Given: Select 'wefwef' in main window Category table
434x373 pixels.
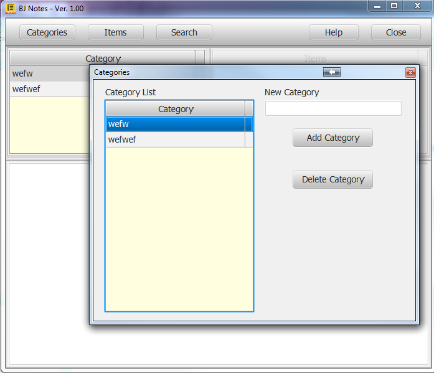Looking at the screenshot, I should coord(50,89).
